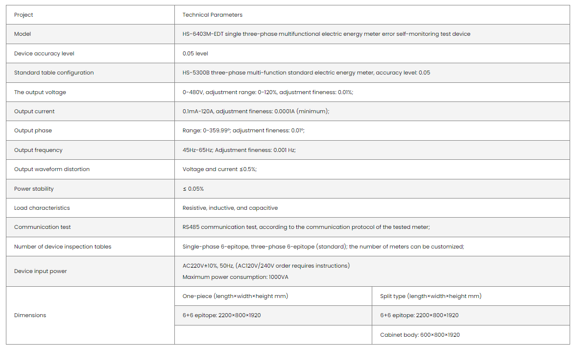The width and height of the screenshot is (576, 349).
Task: Click "Resistive, inductive, and capacitive" text
Action: (x=230, y=208)
